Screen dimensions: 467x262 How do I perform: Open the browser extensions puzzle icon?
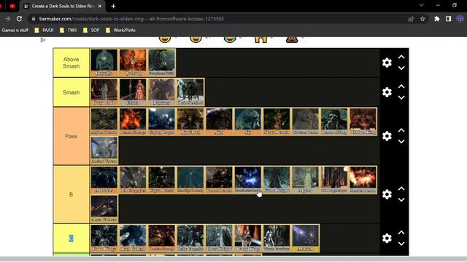coord(436,19)
